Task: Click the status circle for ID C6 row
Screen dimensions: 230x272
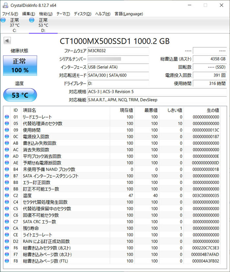Action: 7,215
